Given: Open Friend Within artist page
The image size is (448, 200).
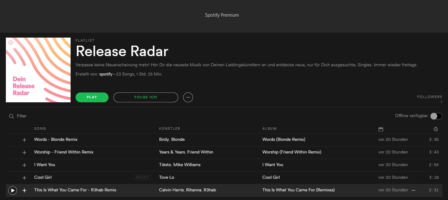Looking at the screenshot, I should pyautogui.click(x=200, y=152).
